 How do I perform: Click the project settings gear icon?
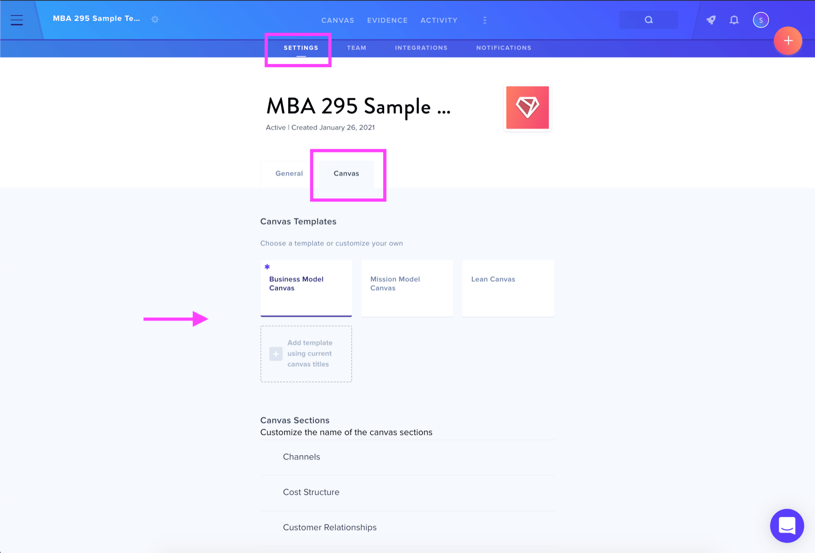[x=155, y=19]
